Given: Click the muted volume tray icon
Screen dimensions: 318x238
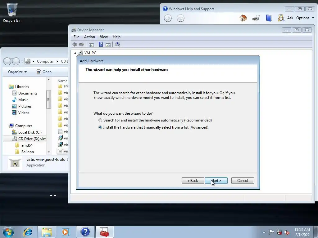Looking at the screenshot, I should [287, 232].
